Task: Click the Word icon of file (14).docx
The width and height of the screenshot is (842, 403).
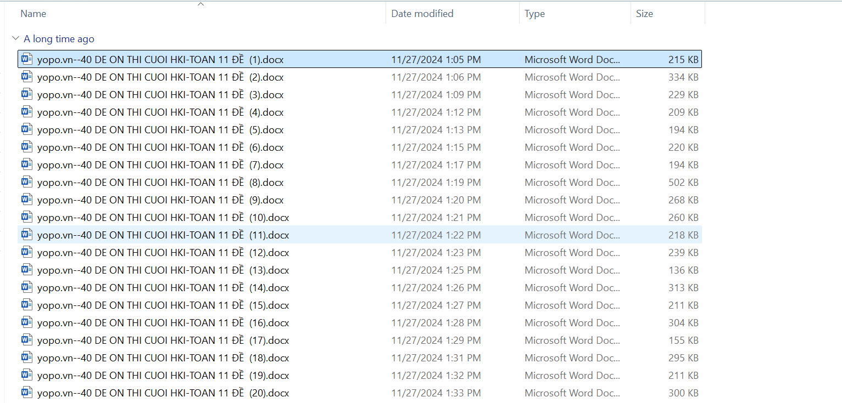Action: point(27,287)
